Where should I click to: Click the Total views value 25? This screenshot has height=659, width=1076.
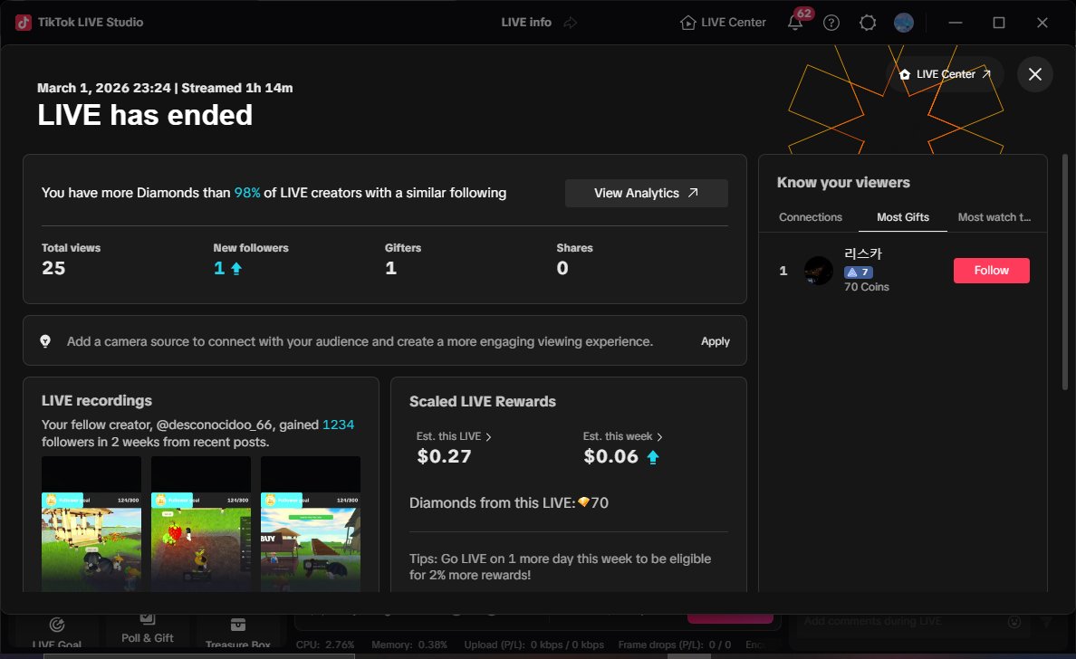[x=53, y=268]
